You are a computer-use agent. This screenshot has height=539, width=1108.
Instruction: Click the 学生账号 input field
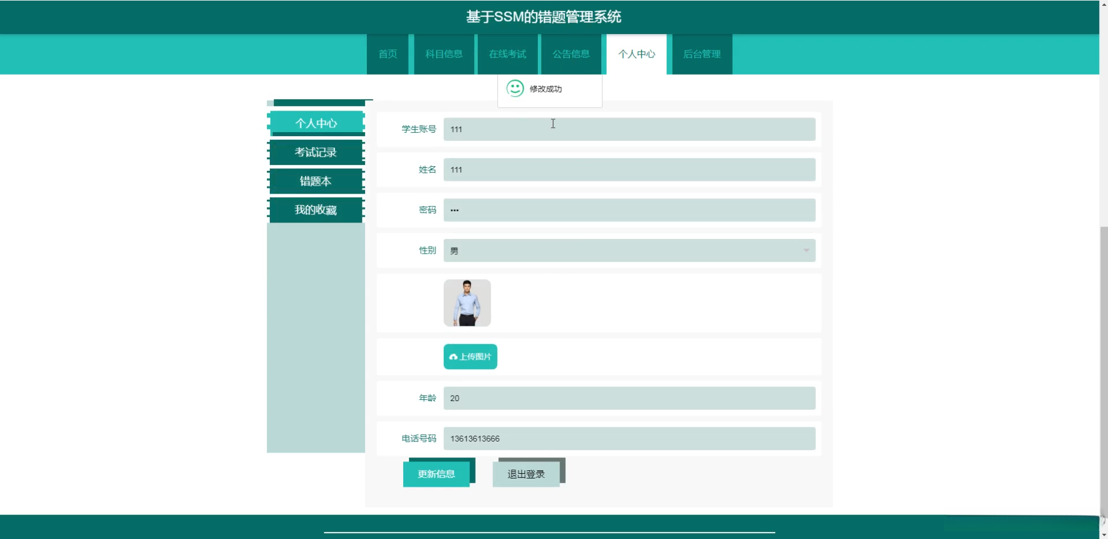[630, 129]
